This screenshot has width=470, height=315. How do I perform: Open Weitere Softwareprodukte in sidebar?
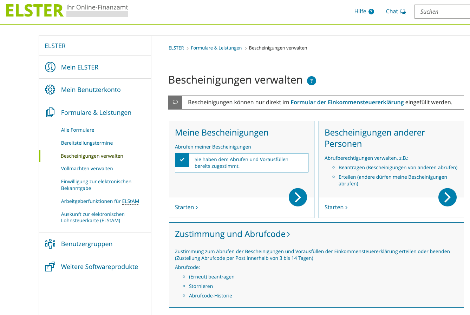(99, 267)
